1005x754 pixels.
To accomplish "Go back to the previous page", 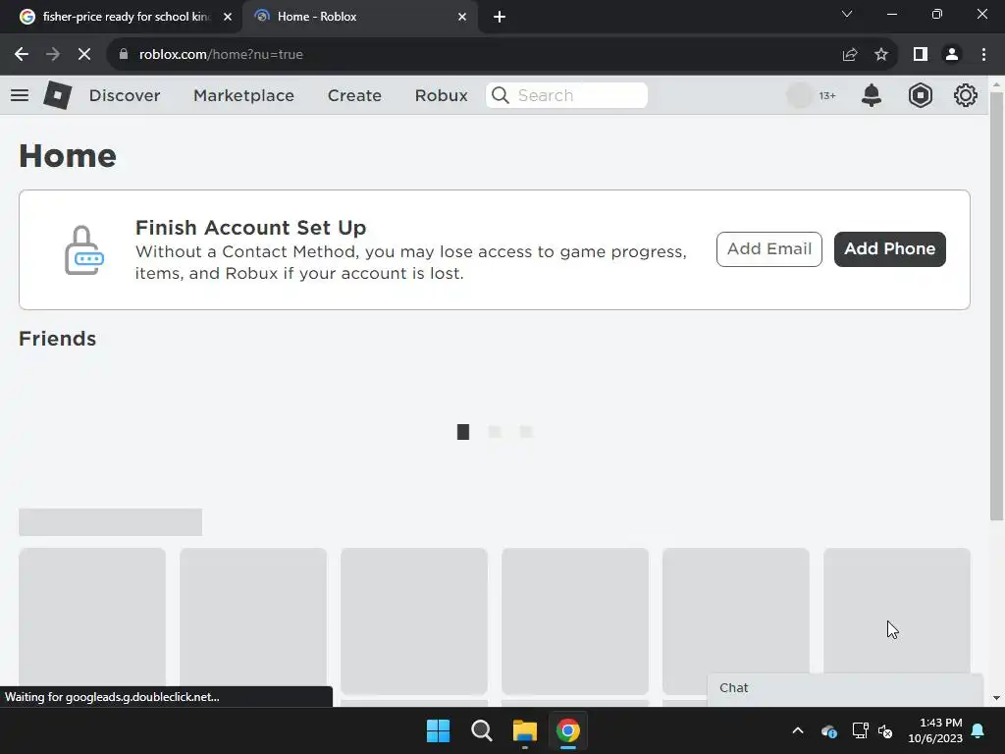I will tap(22, 55).
